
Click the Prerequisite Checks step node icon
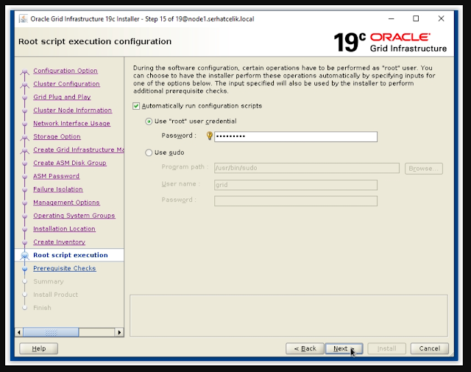pyautogui.click(x=24, y=269)
